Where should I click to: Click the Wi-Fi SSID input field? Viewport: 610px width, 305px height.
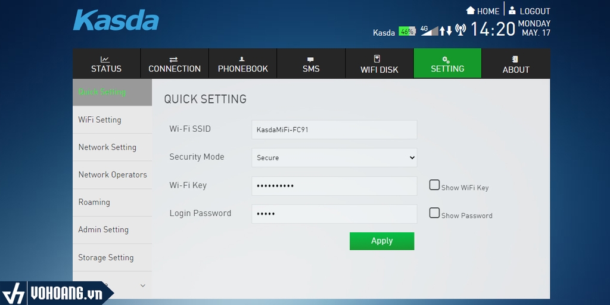coord(334,129)
